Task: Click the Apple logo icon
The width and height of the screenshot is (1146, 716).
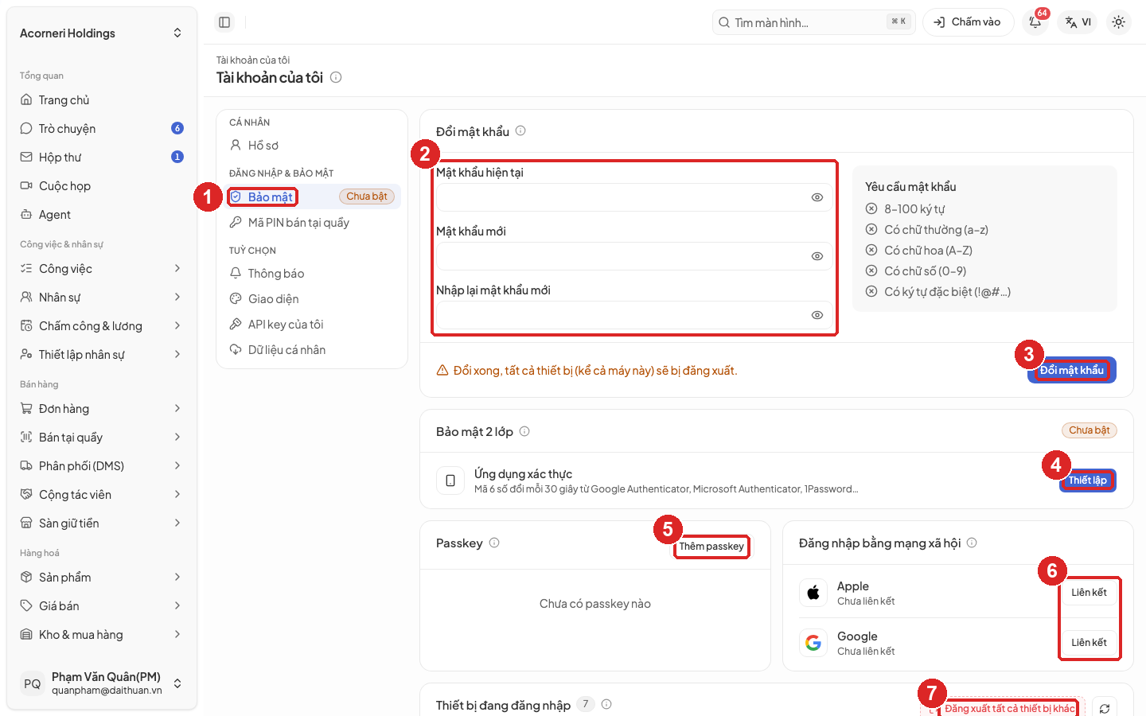Action: (813, 593)
